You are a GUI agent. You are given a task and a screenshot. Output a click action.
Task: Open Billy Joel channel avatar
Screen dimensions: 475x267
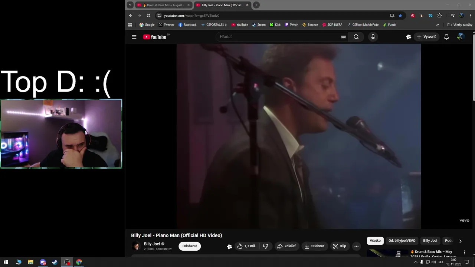[x=136, y=246]
